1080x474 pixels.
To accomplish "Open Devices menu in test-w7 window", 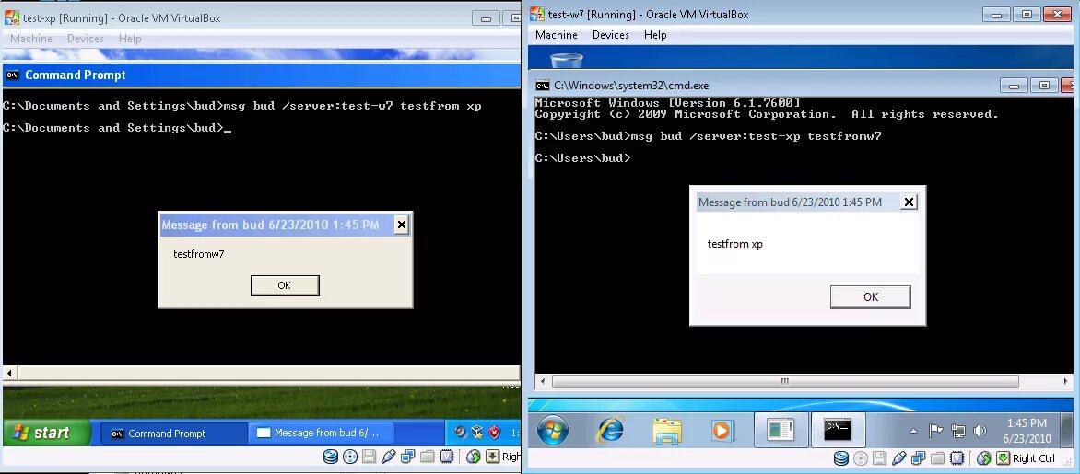I will point(611,34).
